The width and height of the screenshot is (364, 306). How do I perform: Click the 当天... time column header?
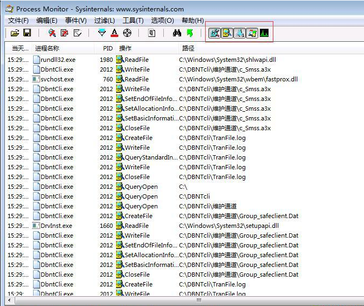pos(20,48)
